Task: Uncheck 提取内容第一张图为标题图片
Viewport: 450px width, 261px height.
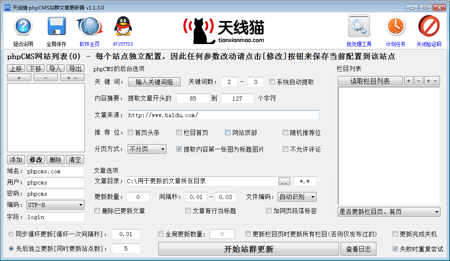Action: point(179,149)
